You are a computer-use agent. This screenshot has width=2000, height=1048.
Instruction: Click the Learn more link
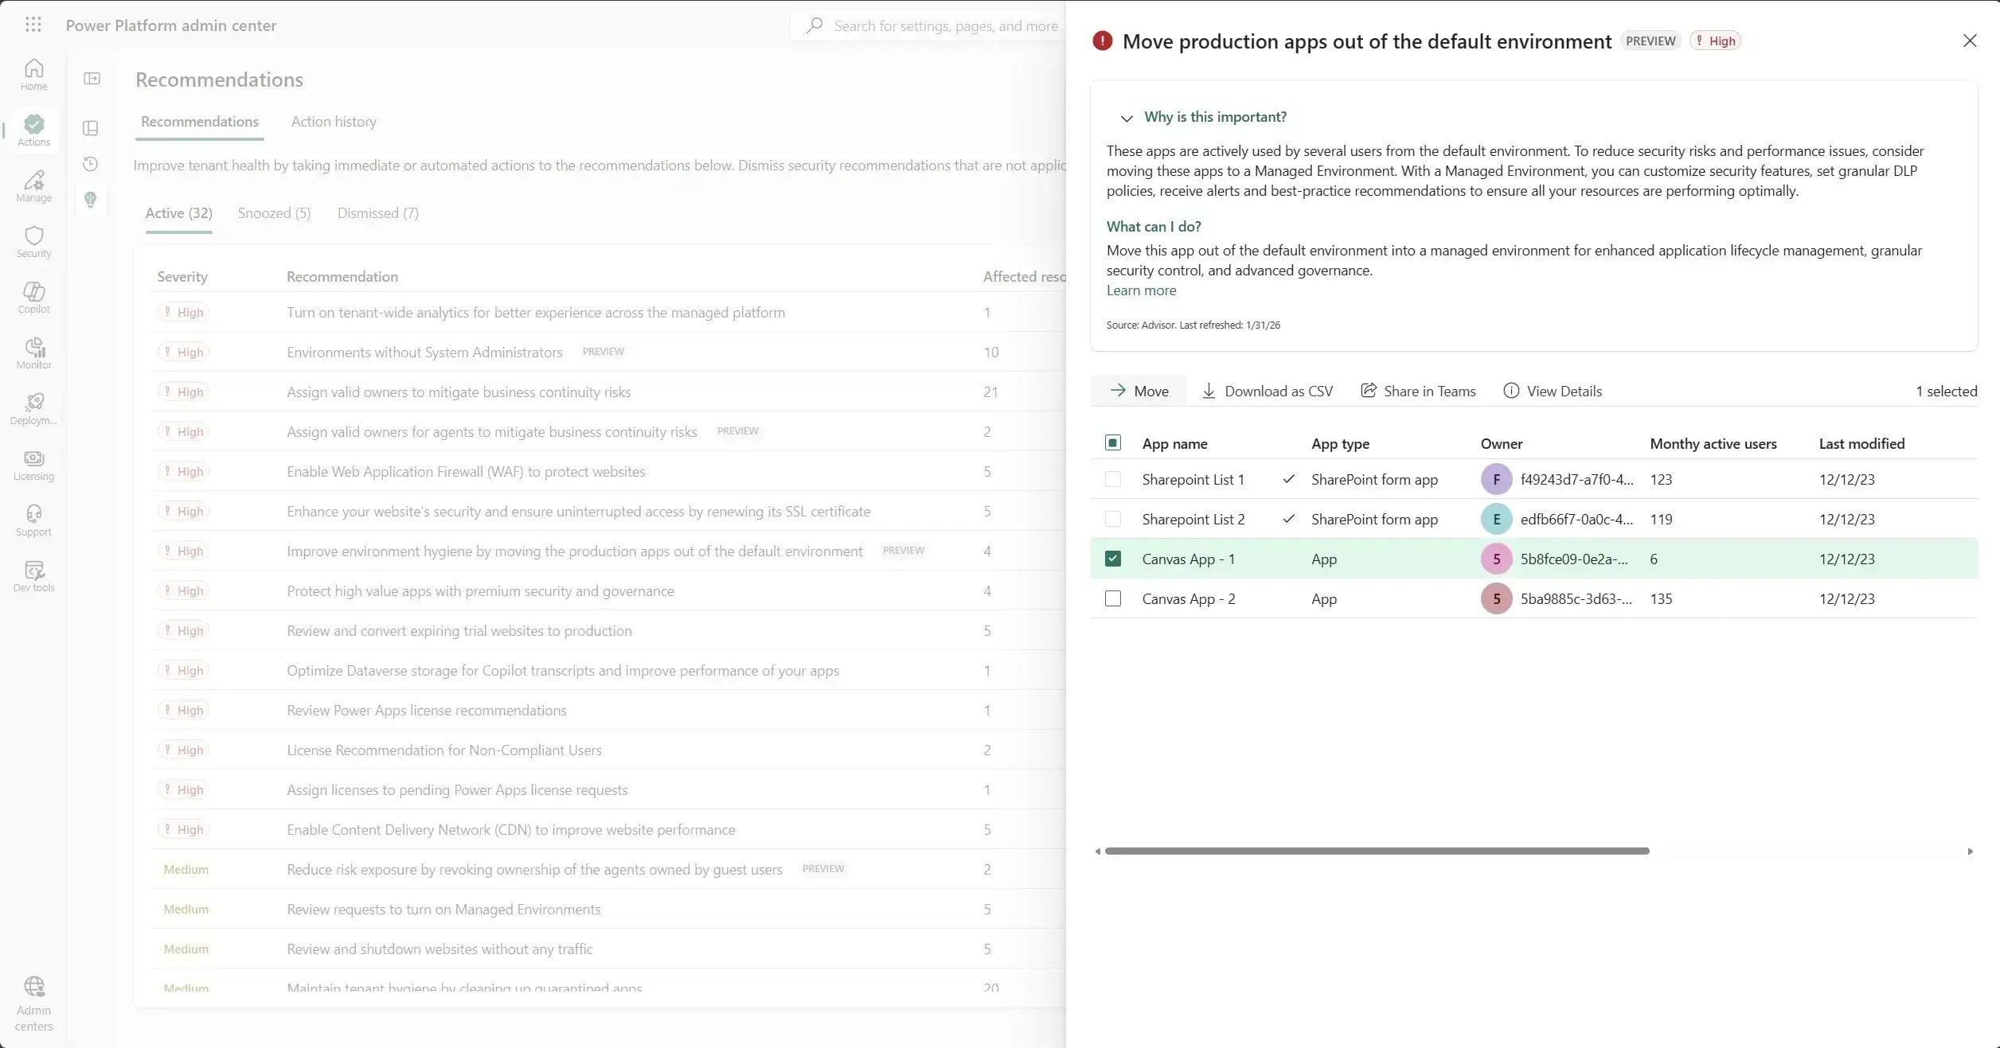(1141, 290)
